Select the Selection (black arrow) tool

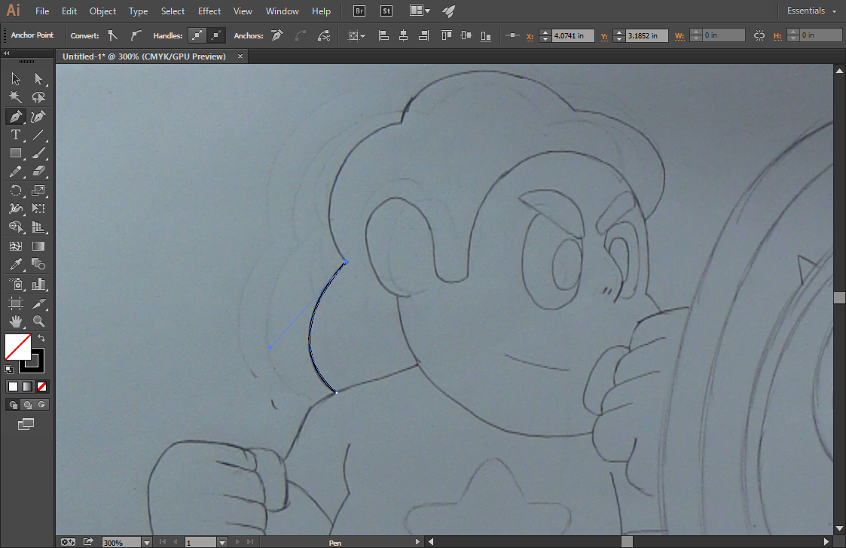click(16, 79)
